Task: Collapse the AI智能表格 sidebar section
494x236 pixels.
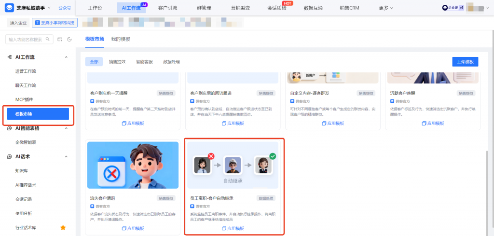Action: 66,128
